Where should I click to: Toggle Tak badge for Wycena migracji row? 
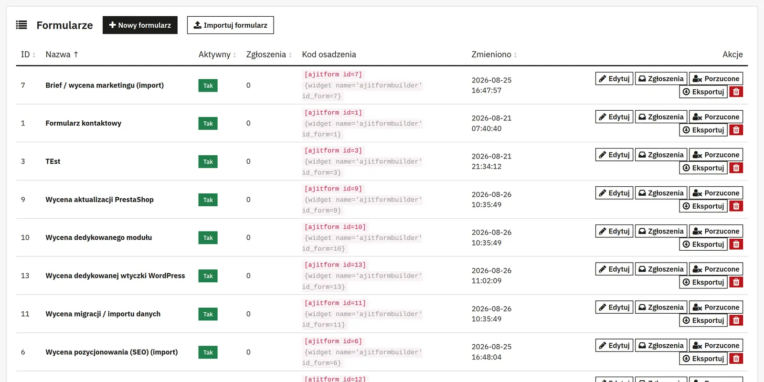pyautogui.click(x=208, y=314)
